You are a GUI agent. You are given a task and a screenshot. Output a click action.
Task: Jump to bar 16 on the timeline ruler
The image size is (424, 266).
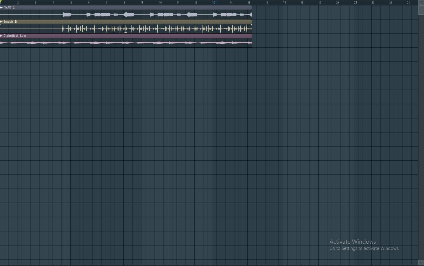[267, 2]
